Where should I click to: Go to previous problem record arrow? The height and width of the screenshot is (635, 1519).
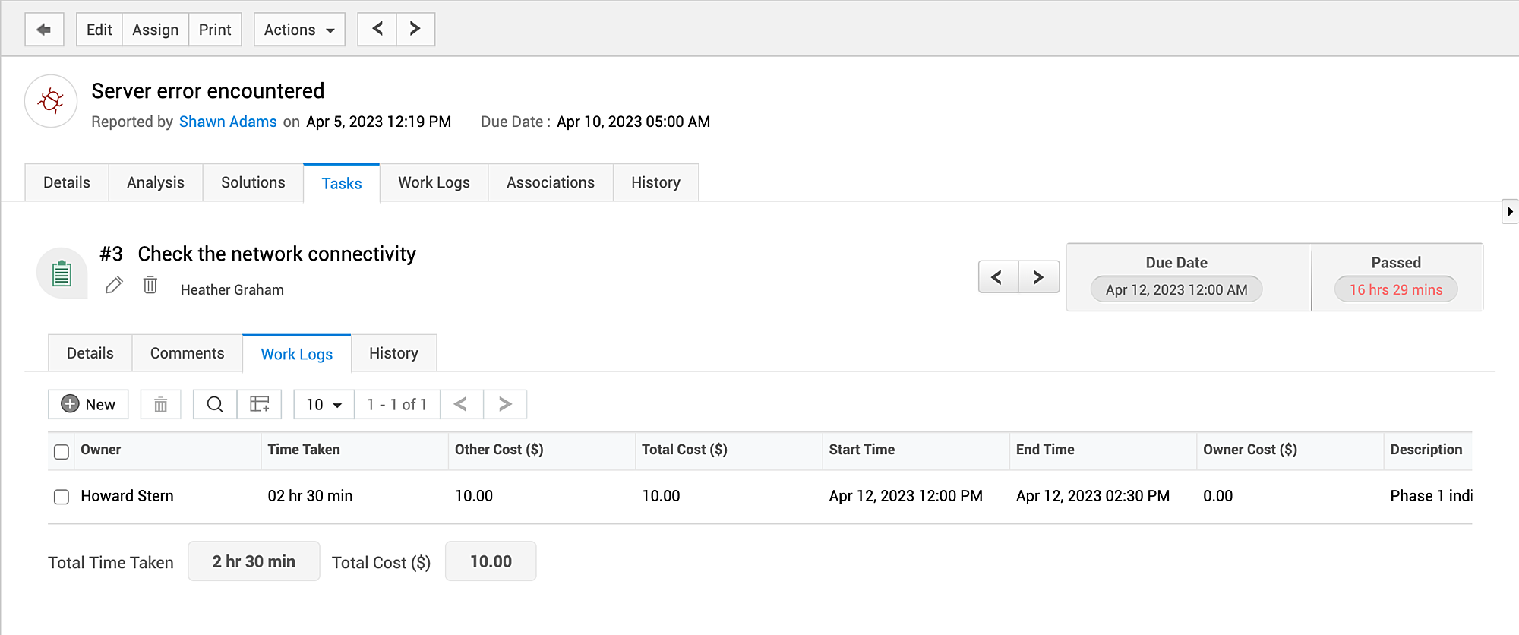(x=377, y=30)
